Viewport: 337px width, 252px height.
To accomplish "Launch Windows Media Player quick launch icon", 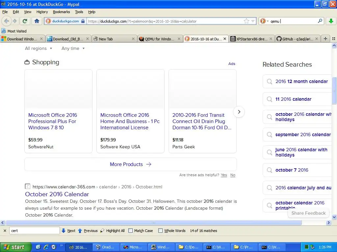I will click(54, 247).
